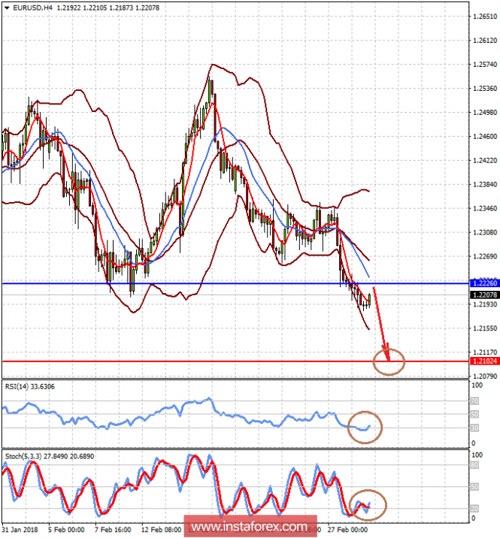Screen dimensions: 500x538
Task: Select the red horizontal target line
Action: (235, 361)
